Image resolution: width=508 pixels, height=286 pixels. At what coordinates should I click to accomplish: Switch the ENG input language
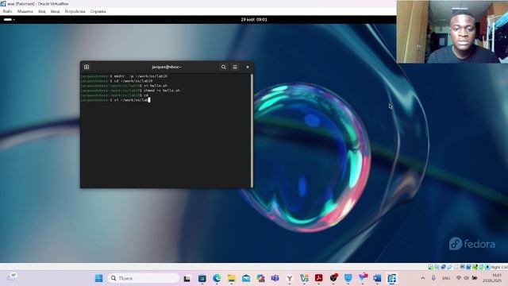[x=446, y=278]
